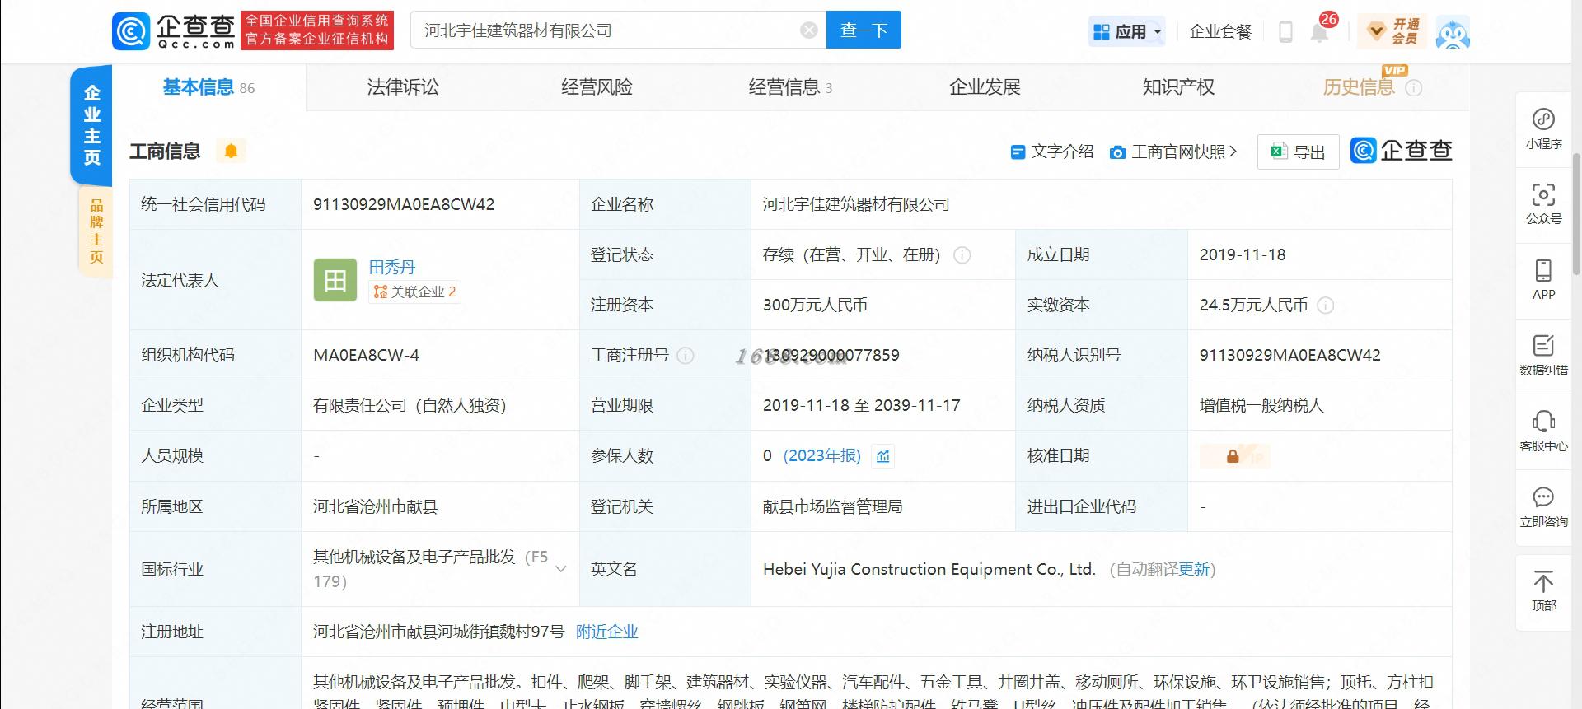Image resolution: width=1582 pixels, height=709 pixels.
Task: Click the page vertical scrollbar
Action: pos(1577,212)
